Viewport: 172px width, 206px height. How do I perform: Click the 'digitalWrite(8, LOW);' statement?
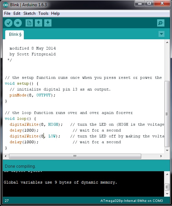click(35, 136)
